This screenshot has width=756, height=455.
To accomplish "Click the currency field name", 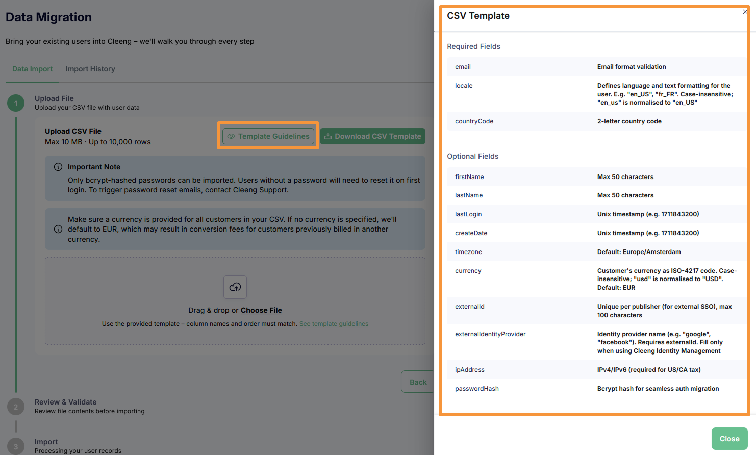I will pos(468,271).
